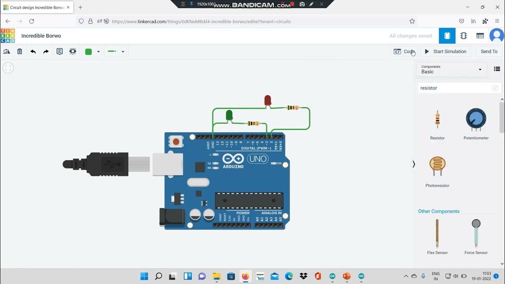Click Send To button
The height and width of the screenshot is (284, 505).
tap(489, 52)
